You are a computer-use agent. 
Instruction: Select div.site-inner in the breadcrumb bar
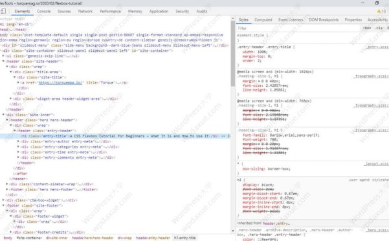tap(57, 238)
